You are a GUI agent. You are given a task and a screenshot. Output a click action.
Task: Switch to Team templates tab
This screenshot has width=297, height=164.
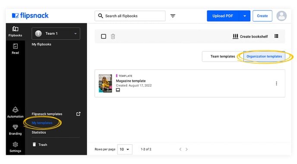(x=223, y=57)
